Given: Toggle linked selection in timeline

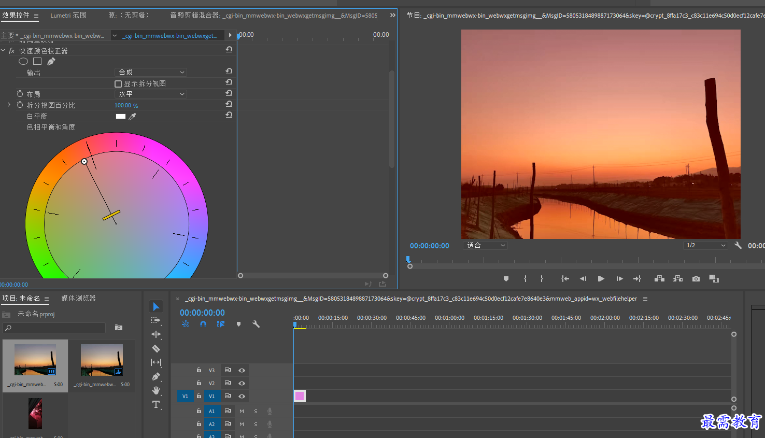Looking at the screenshot, I should [x=221, y=324].
